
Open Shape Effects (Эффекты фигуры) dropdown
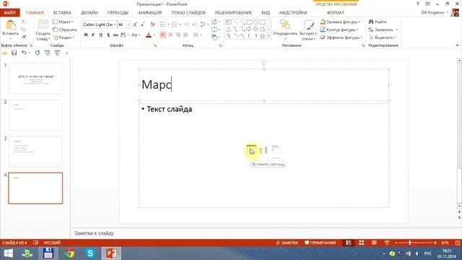point(341,38)
